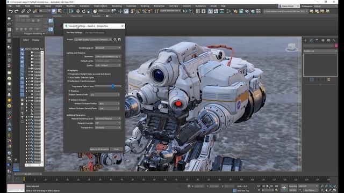Open the Material Override dropdown

[107, 123]
